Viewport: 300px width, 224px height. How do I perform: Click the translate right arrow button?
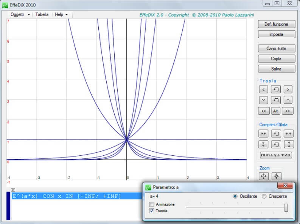pyautogui.click(x=288, y=89)
